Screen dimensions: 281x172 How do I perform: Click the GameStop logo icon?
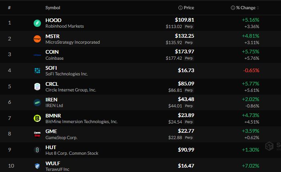pyautogui.click(x=37, y=134)
